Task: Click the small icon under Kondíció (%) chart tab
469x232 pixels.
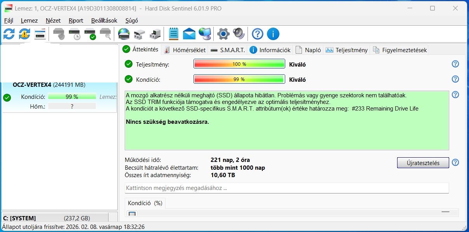Action: (133, 214)
